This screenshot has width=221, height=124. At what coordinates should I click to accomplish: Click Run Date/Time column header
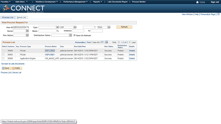tap(80, 46)
